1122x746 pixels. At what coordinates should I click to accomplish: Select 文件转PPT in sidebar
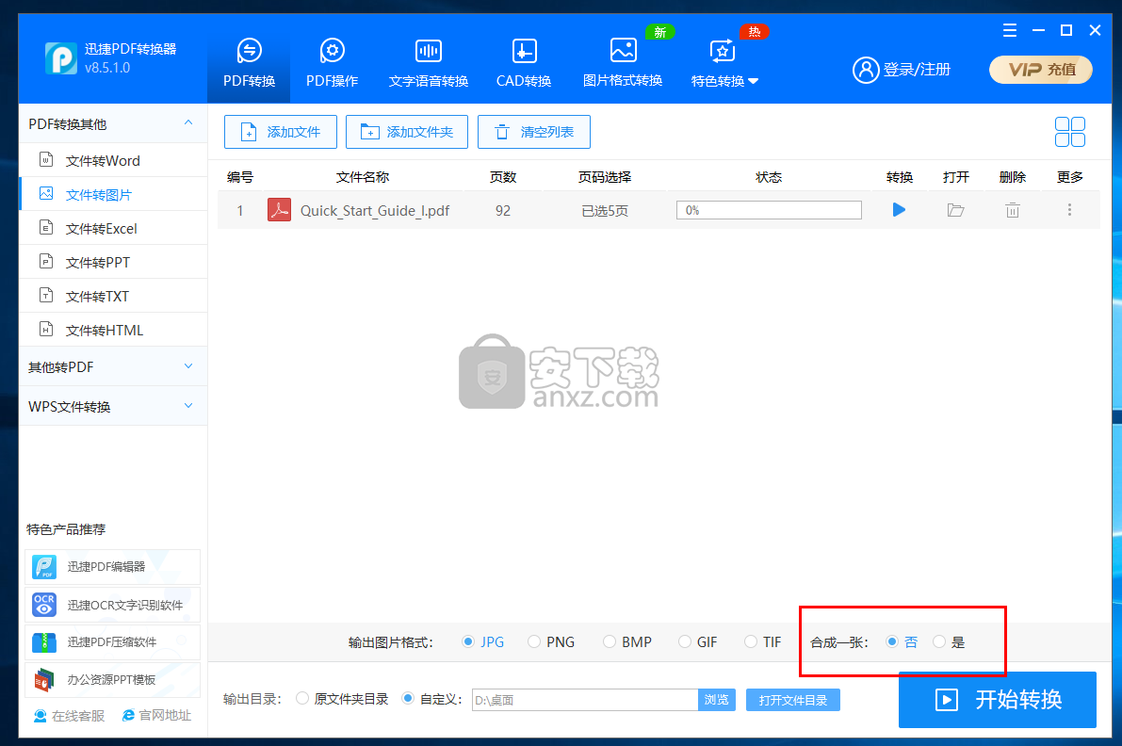point(113,262)
